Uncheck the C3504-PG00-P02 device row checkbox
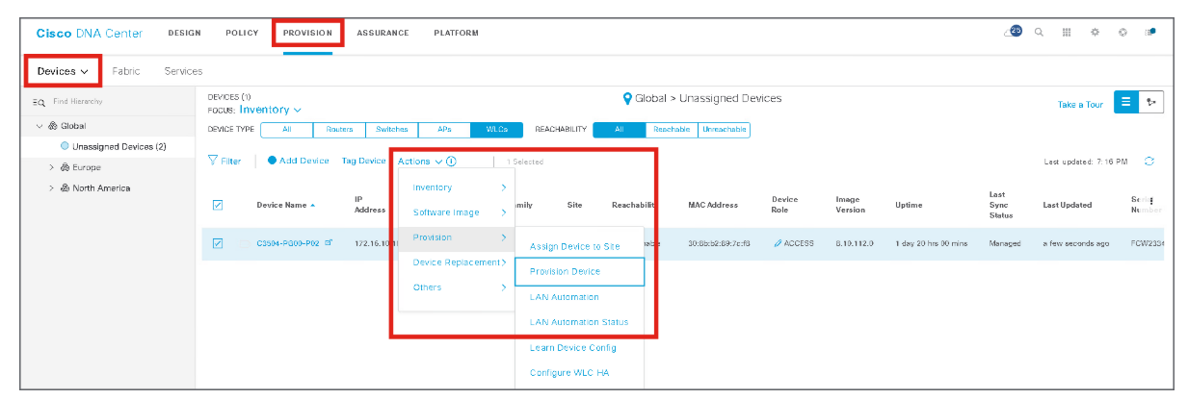Image resolution: width=1188 pixels, height=399 pixels. (x=218, y=243)
